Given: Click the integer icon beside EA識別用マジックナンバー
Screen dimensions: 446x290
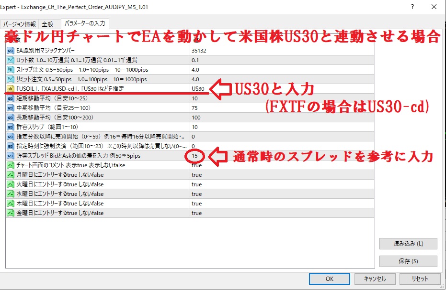Looking at the screenshot, I should coord(10,51).
